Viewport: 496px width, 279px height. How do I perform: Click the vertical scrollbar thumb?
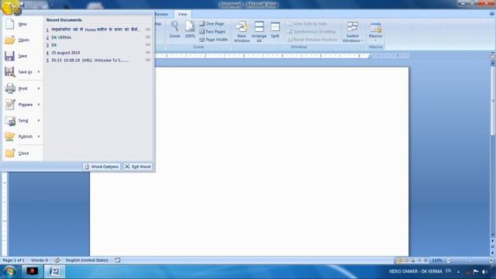coord(493,101)
